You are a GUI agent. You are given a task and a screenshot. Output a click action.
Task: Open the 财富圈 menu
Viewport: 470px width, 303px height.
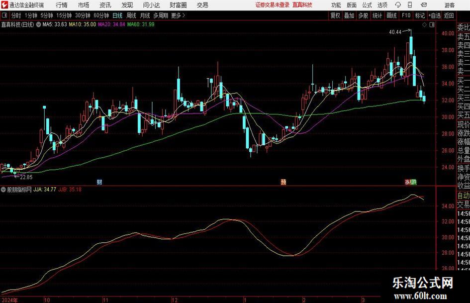coord(178,5)
